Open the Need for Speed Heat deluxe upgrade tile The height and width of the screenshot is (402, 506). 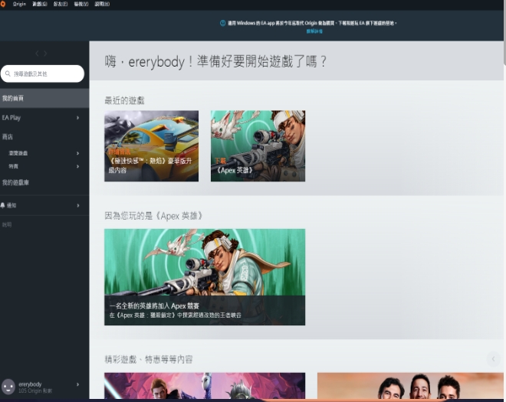[151, 146]
